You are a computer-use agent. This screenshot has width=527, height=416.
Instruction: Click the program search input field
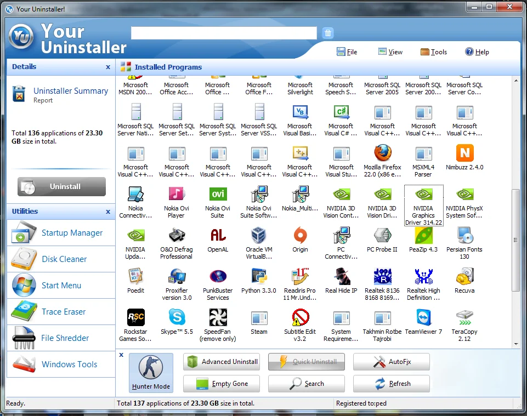click(224, 33)
